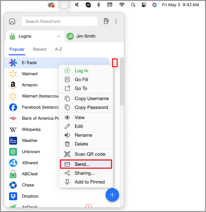
Task: Click the Siri icon in menu bar
Action: point(154,5)
